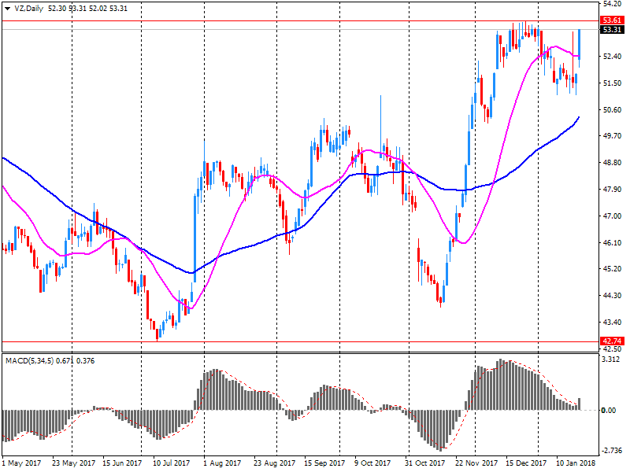Click the chart menu triangle beside VZ,Daily
Viewport: 630px width, 472px height.
(x=8, y=9)
